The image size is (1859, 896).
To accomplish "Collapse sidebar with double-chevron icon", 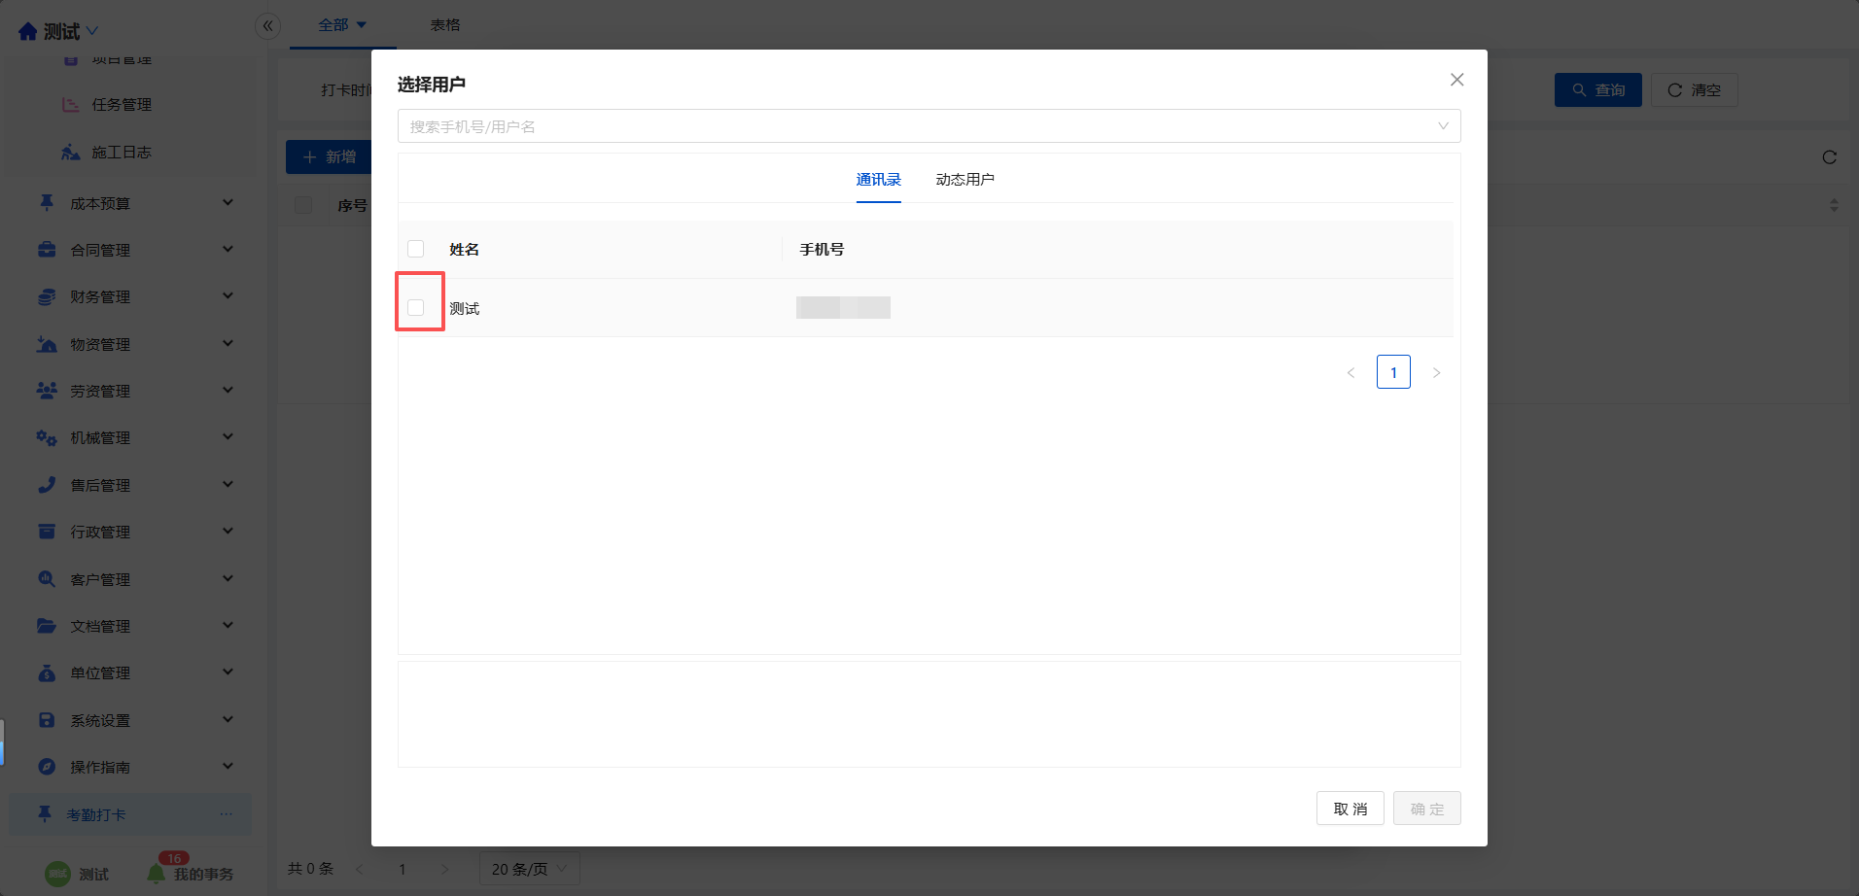I will point(267,26).
